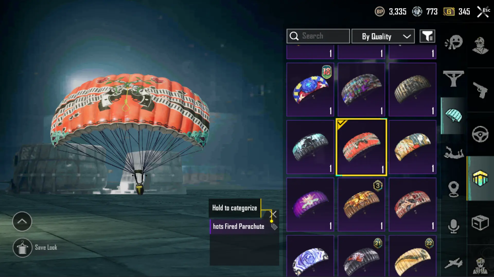The image size is (494, 277).
Task: Select the parachute category icon
Action: click(x=454, y=115)
